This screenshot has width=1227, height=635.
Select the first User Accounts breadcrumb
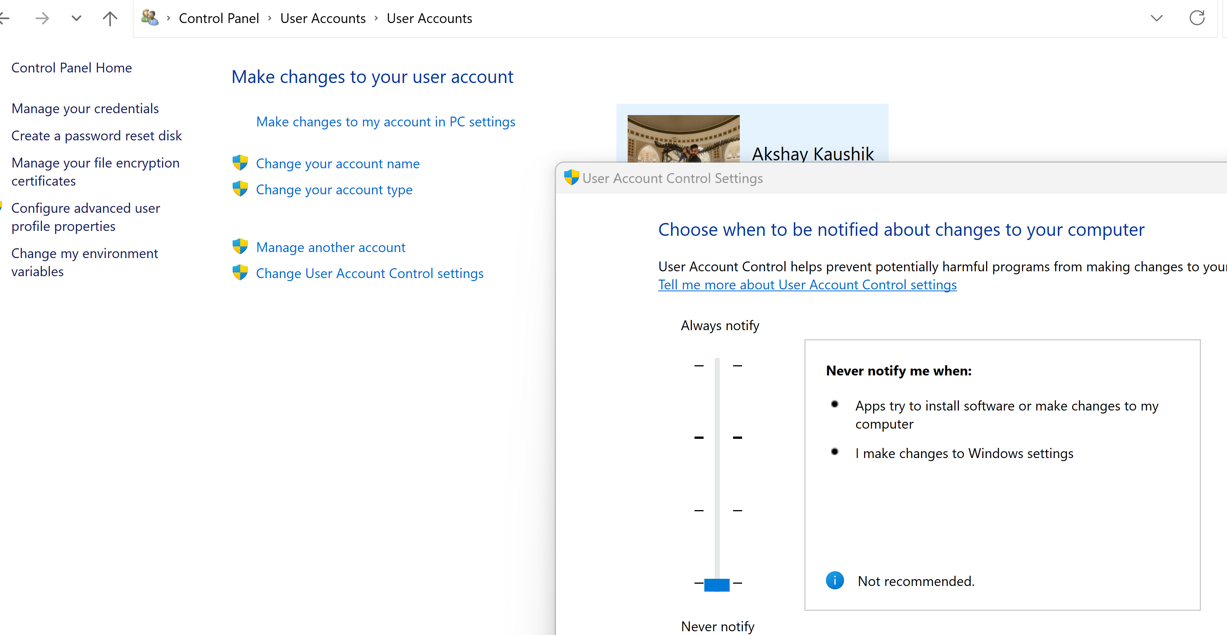[323, 18]
